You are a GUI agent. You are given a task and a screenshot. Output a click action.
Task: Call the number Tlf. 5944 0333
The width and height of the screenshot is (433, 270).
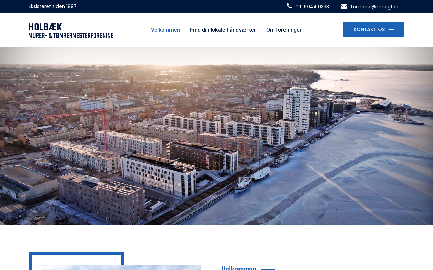pos(312,7)
